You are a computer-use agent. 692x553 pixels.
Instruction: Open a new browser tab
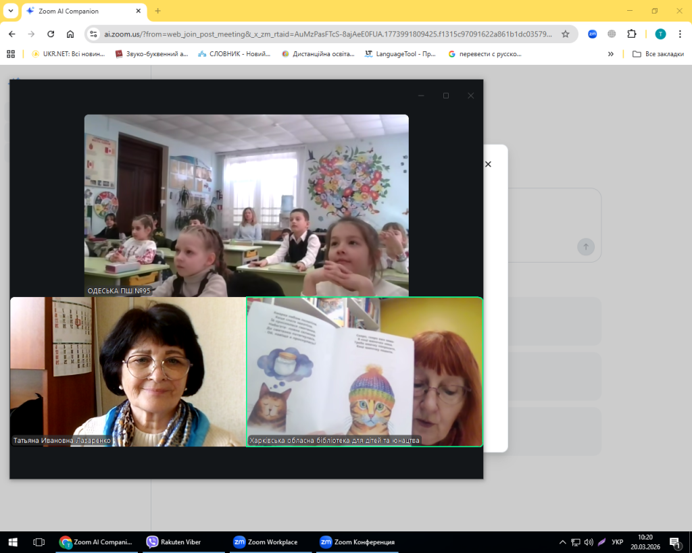(158, 11)
